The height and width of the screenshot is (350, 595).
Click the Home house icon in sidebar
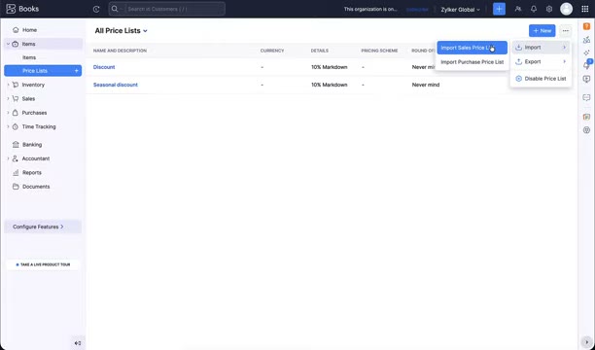coord(16,29)
